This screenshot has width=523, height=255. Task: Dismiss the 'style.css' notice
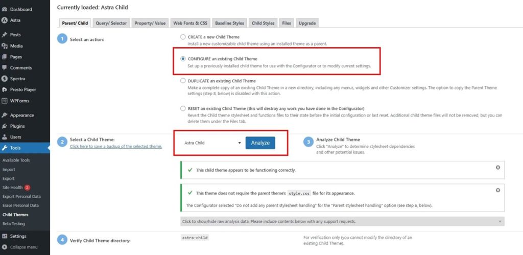[x=497, y=190]
